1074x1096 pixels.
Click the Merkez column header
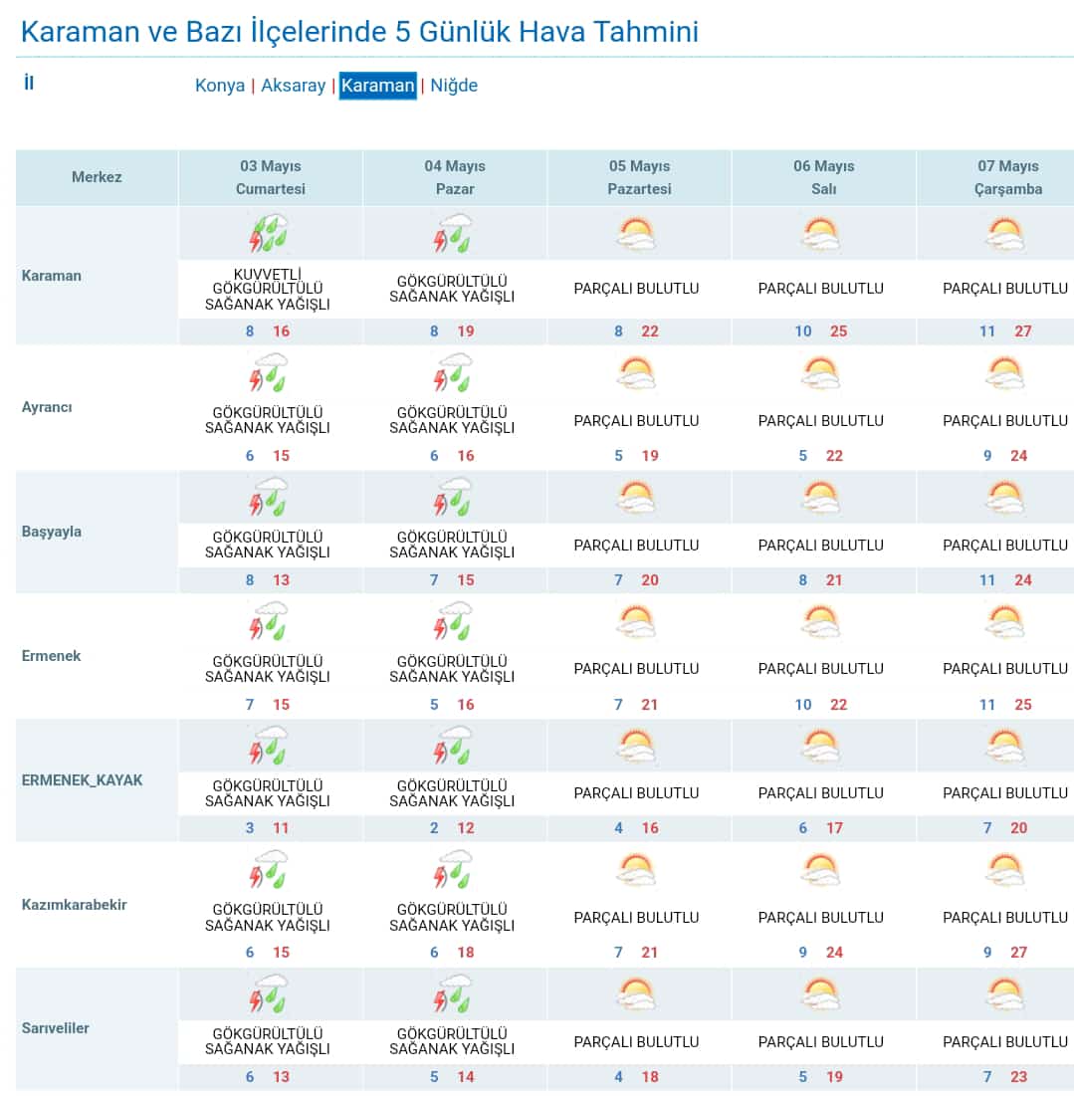pos(97,177)
